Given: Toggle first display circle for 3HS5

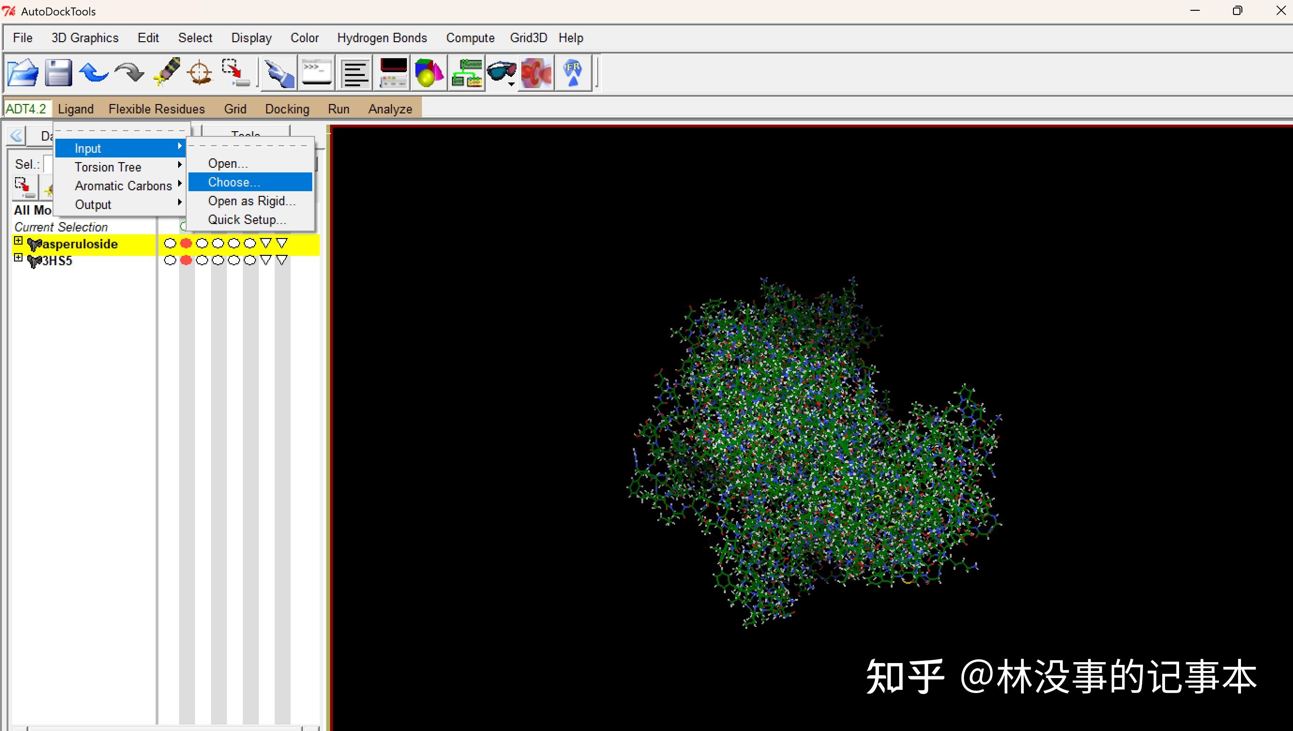Looking at the screenshot, I should pyautogui.click(x=170, y=260).
